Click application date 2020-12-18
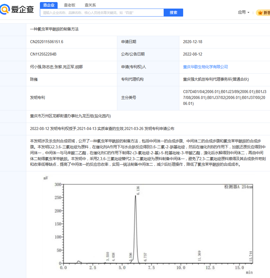Viewport: 270px width, 278px height. coord(193,42)
